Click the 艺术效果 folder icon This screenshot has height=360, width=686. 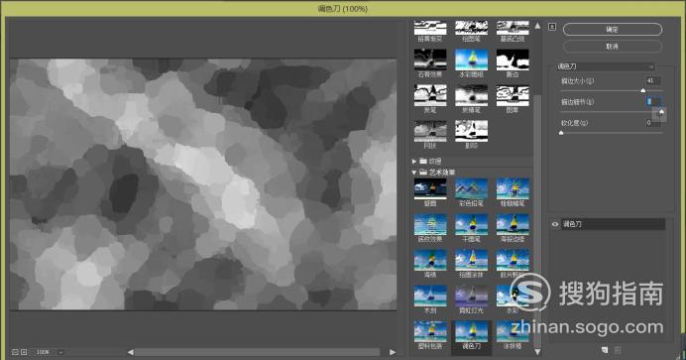423,172
